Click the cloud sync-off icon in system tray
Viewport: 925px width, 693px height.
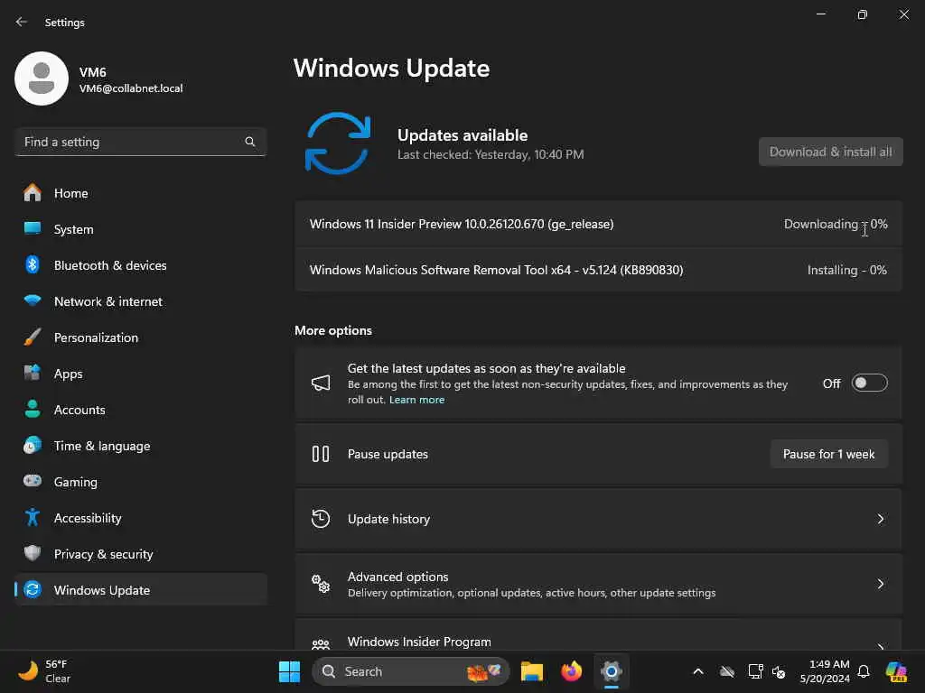[x=727, y=671]
